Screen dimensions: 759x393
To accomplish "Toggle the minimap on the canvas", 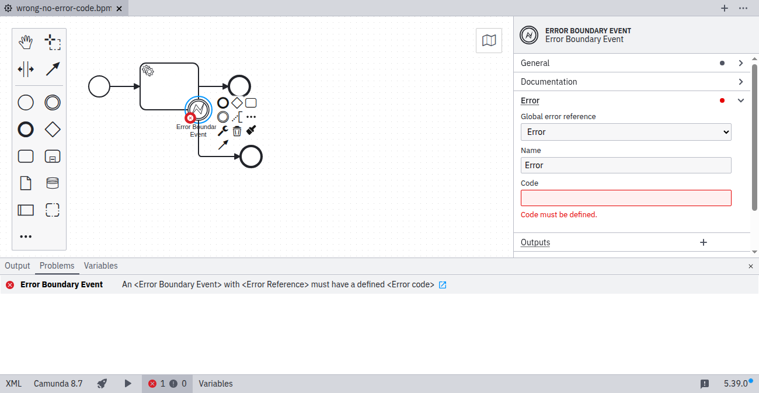I will coord(489,41).
